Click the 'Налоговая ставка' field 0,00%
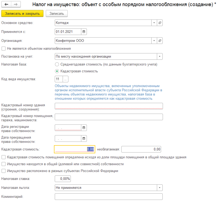The height and width of the screenshot is (202, 224). coord(63,179)
